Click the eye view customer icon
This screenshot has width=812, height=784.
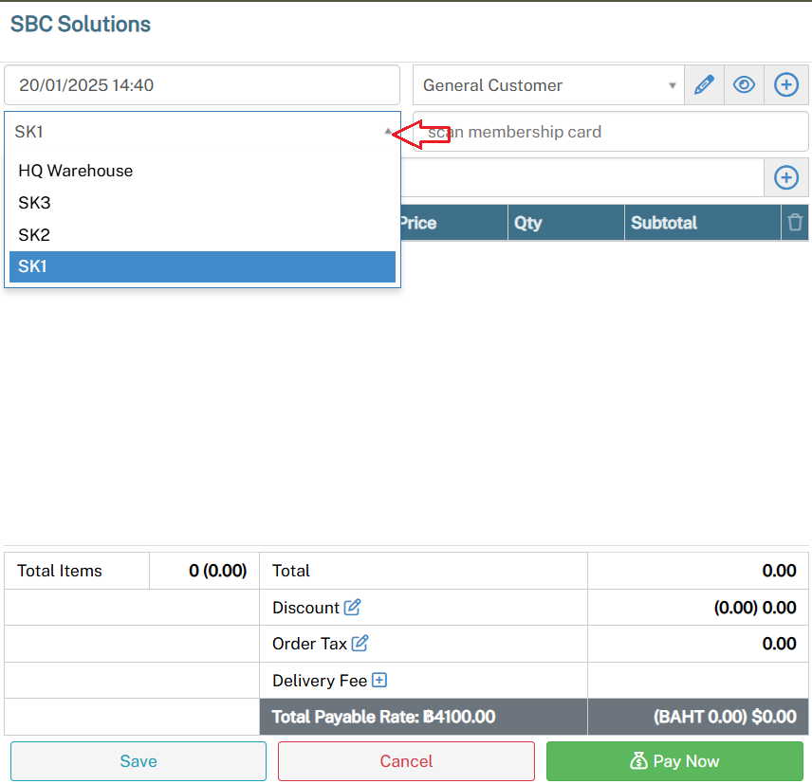click(745, 85)
